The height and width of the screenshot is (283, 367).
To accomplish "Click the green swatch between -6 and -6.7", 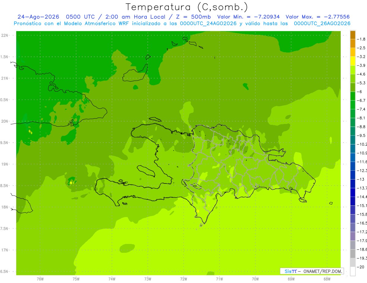I will click(353, 96).
